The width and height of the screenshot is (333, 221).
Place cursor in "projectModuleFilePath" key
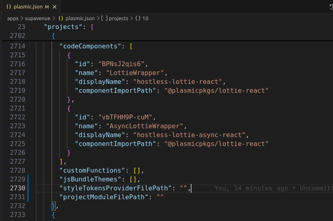click(x=102, y=197)
